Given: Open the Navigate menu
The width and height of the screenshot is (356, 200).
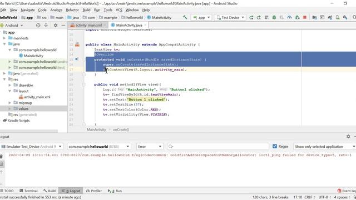Looking at the screenshot, I should click(x=28, y=10).
